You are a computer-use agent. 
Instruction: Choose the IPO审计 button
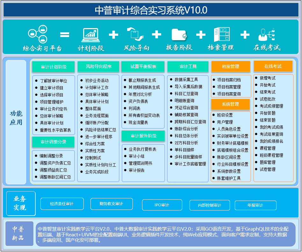coord(162,205)
